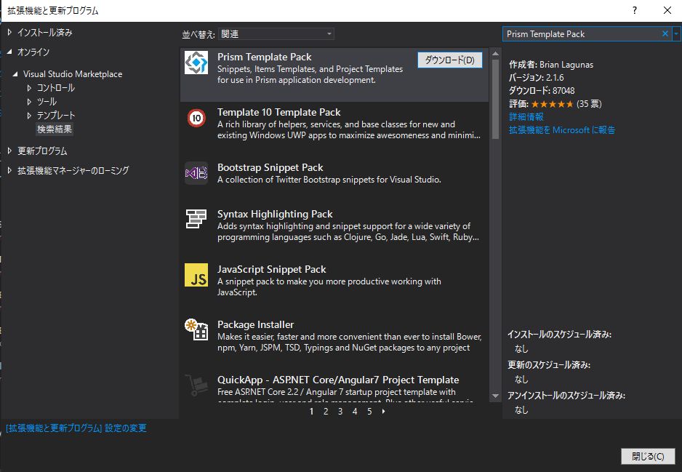
Task: Click the バージョン: 2.1.6 text
Action: tap(537, 77)
